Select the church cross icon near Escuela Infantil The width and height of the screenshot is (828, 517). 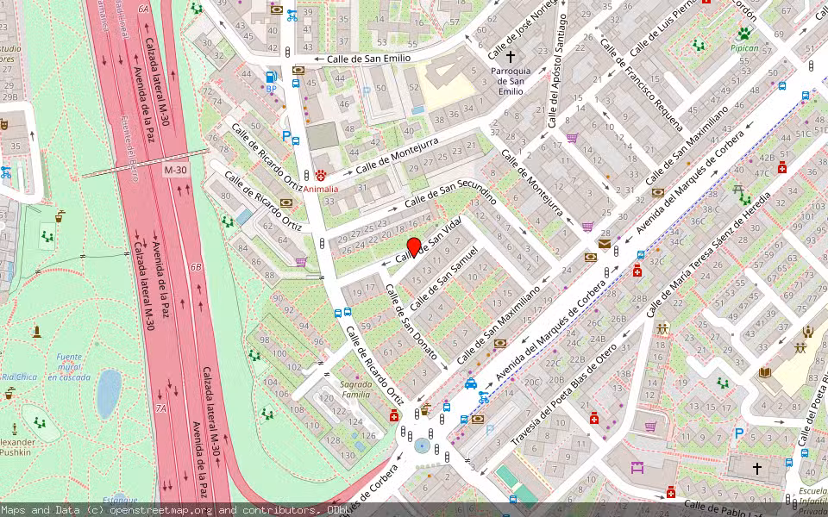tap(757, 468)
